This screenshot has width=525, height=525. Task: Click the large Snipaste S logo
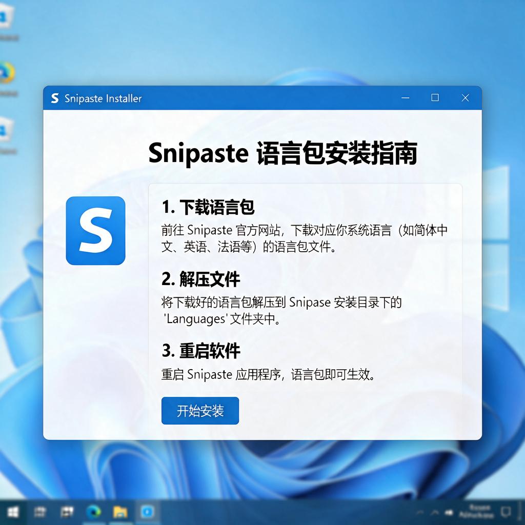tap(95, 230)
